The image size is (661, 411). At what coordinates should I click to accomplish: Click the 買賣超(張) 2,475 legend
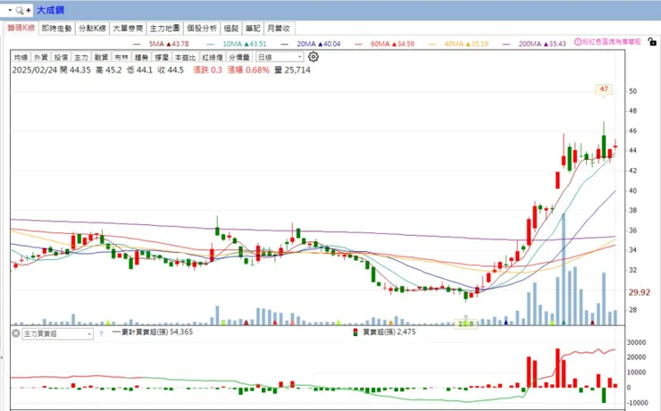pyautogui.click(x=384, y=331)
